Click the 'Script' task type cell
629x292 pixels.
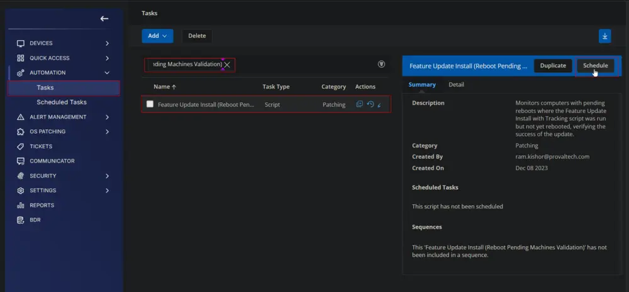(272, 104)
